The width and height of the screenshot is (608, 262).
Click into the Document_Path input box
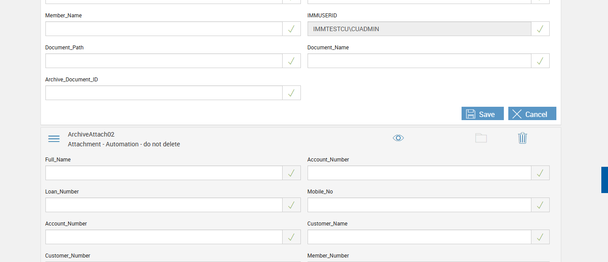[x=164, y=61]
